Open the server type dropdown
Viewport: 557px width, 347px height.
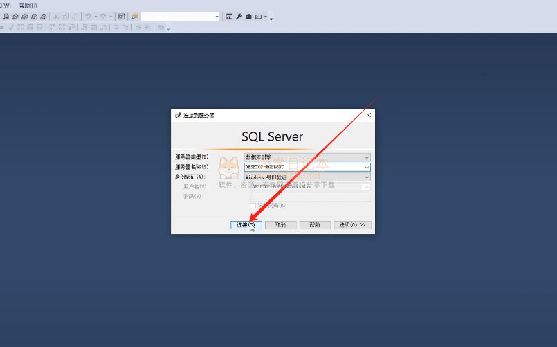point(367,157)
